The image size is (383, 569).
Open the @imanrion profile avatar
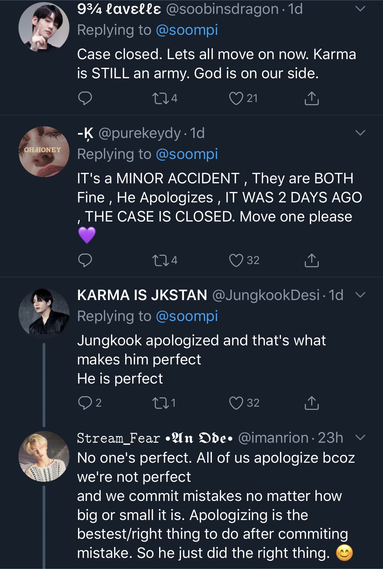(x=44, y=456)
